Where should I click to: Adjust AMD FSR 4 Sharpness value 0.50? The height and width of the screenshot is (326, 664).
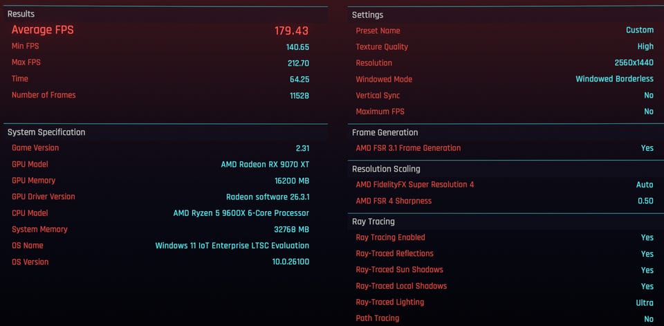tap(645, 201)
